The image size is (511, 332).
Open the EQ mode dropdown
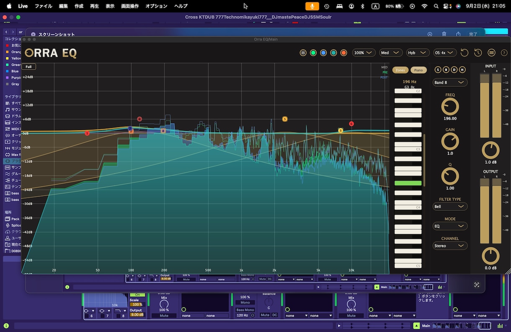[450, 226]
